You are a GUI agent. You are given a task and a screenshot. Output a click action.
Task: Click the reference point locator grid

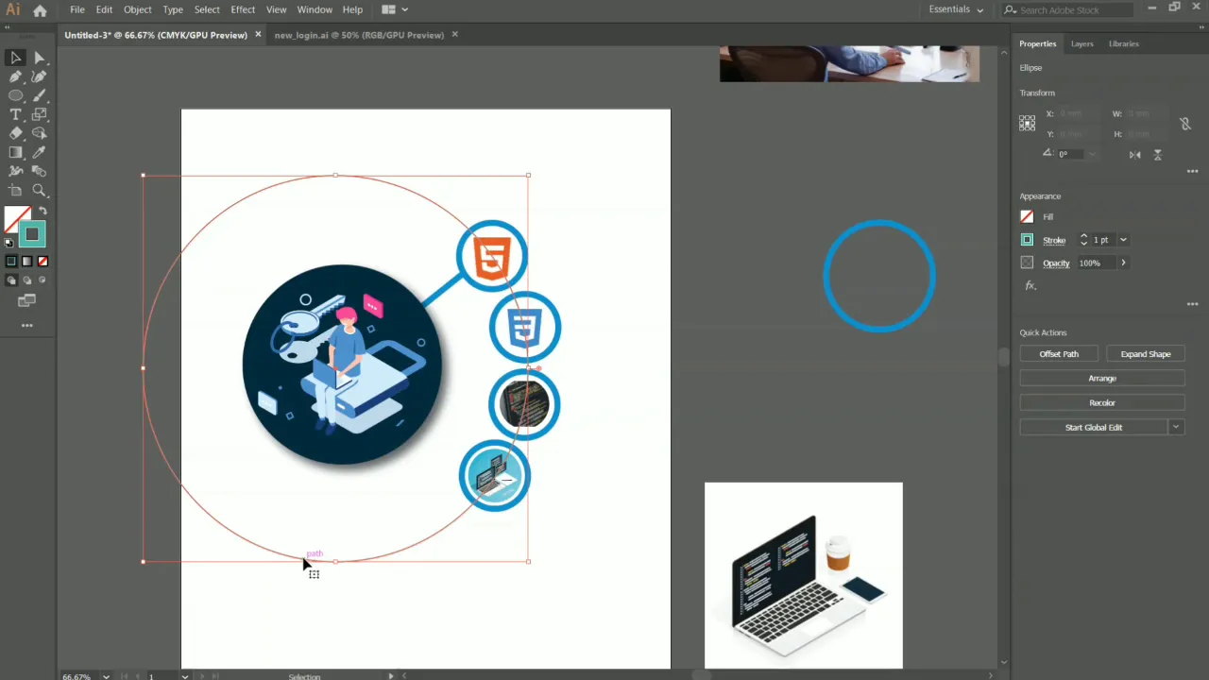[x=1027, y=123]
